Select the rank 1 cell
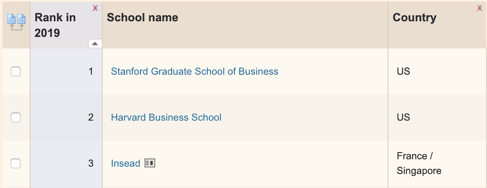The height and width of the screenshot is (188, 487). (x=66, y=72)
